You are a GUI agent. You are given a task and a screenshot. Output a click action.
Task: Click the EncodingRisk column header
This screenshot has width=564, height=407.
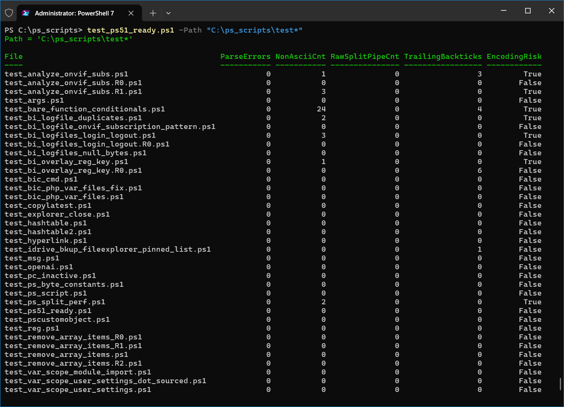[x=514, y=56]
